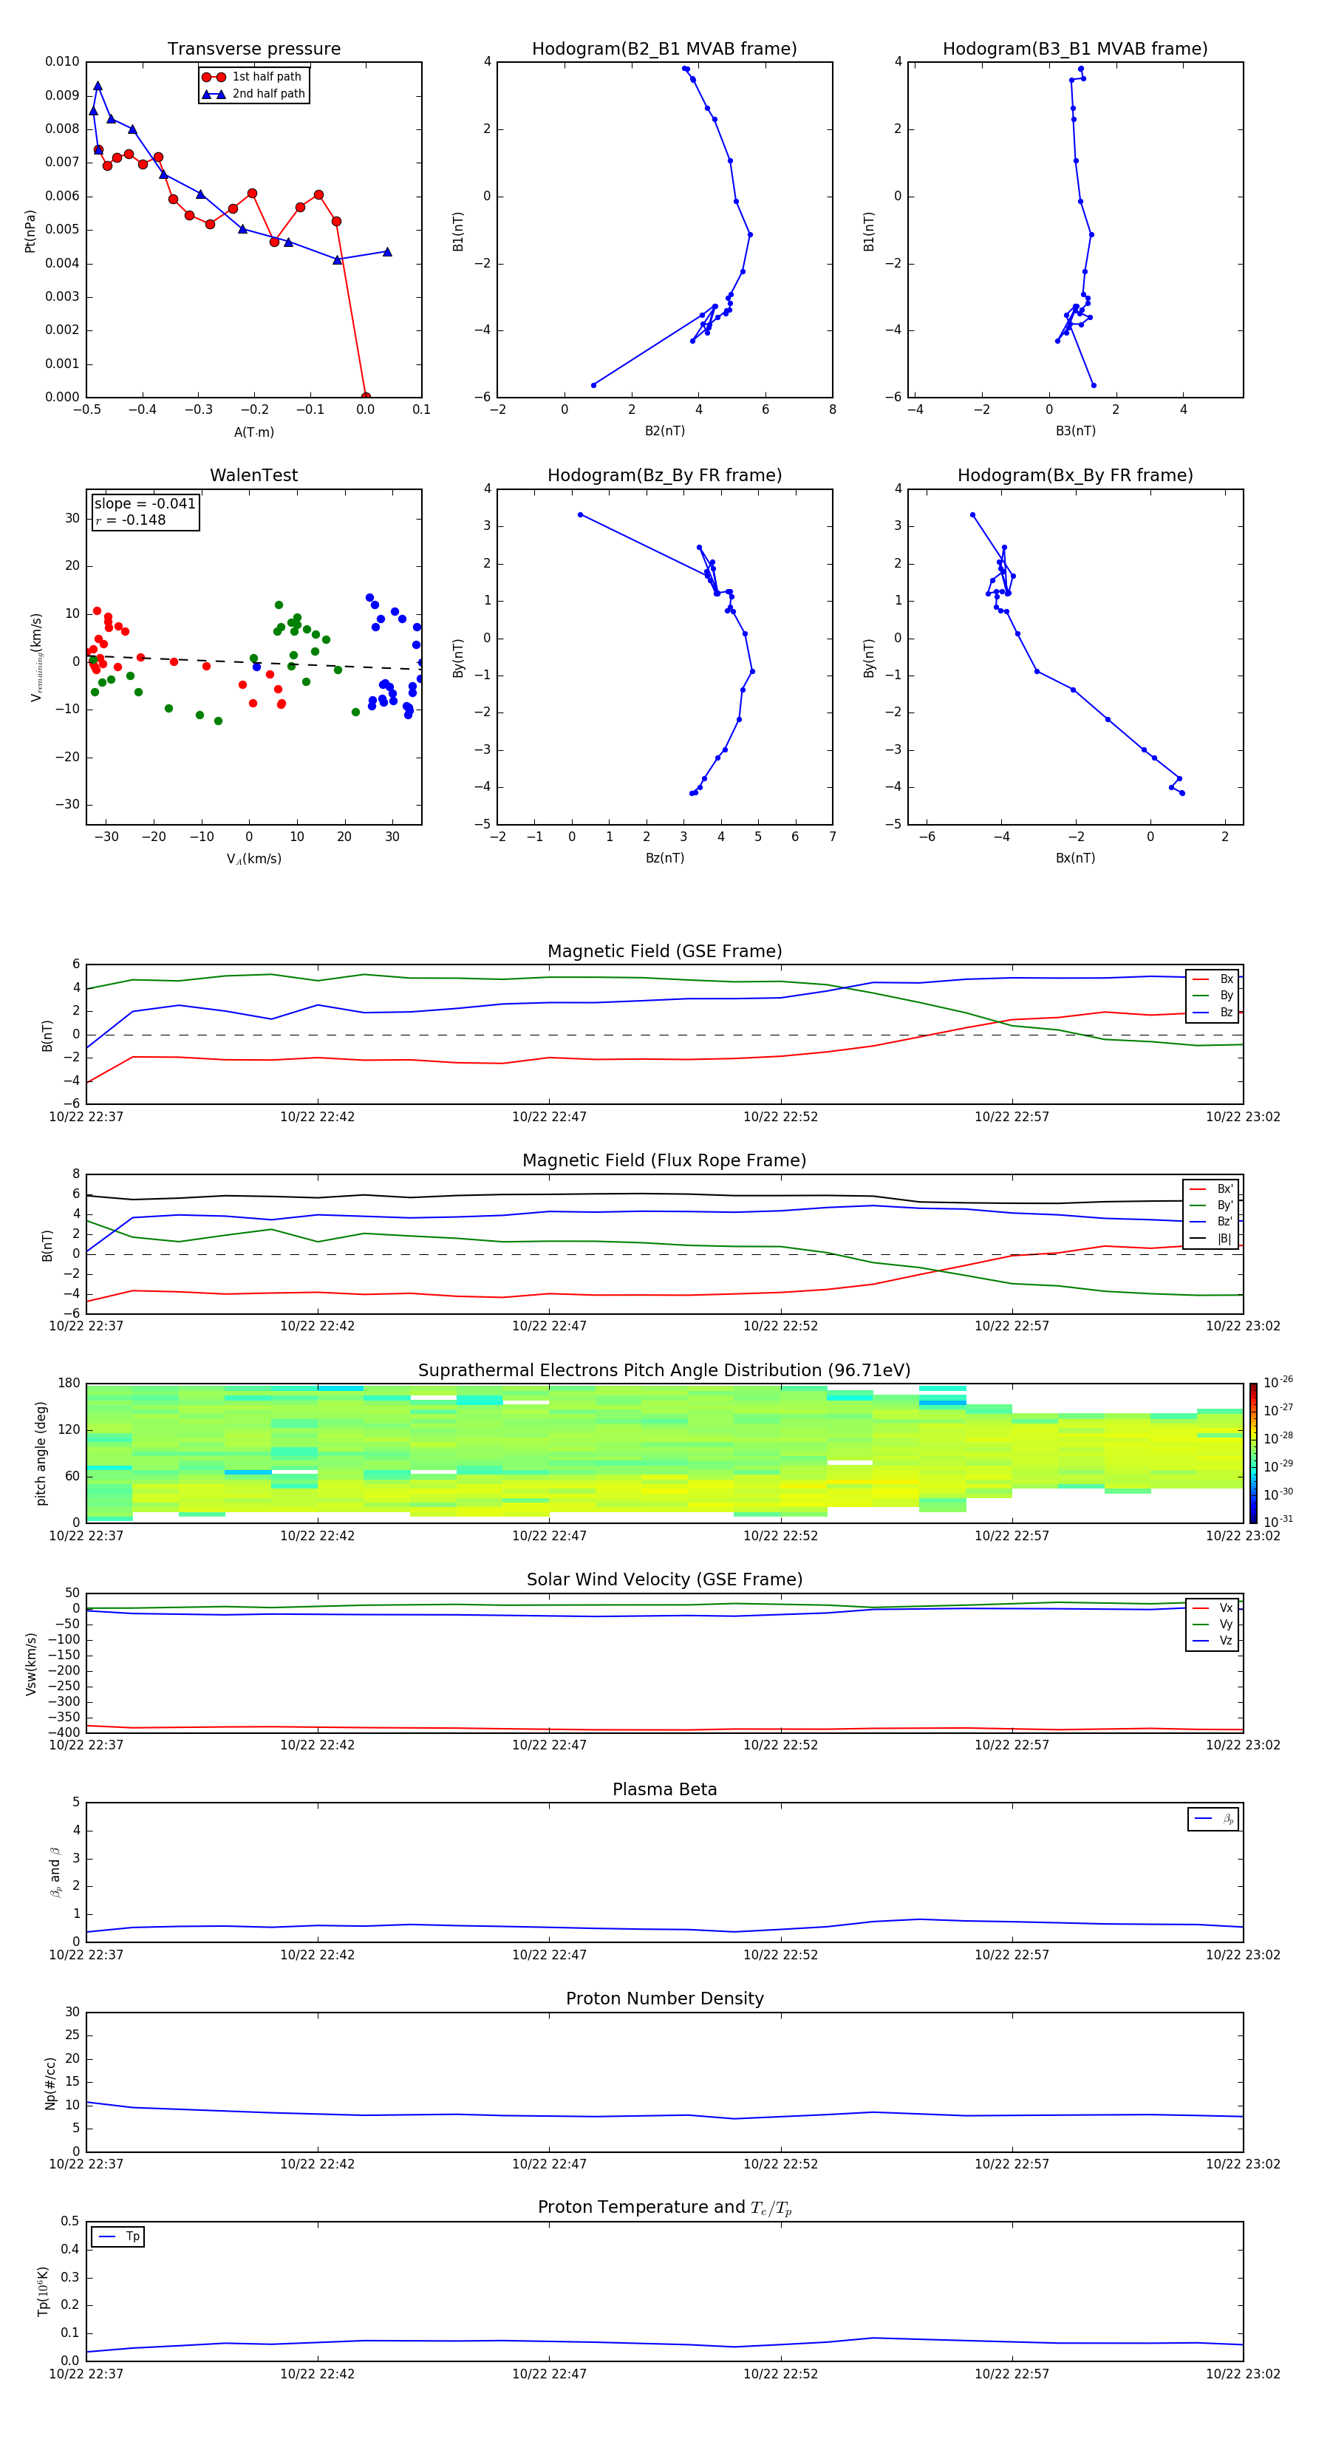
Task: Click 'Hodogram(Bz_By FR frame)' title
Action: (x=664, y=475)
